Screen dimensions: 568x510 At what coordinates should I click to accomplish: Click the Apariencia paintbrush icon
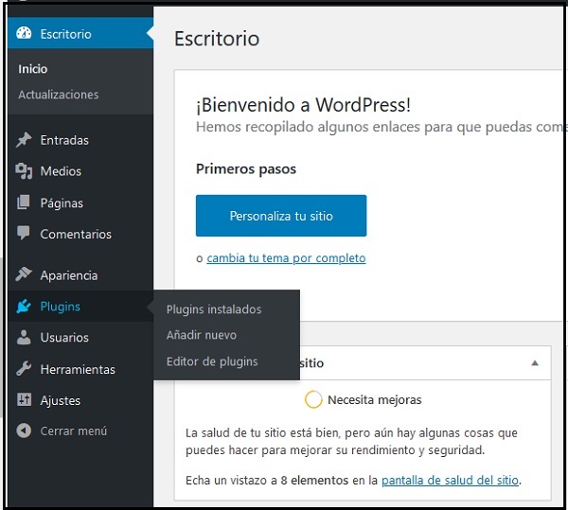click(24, 274)
